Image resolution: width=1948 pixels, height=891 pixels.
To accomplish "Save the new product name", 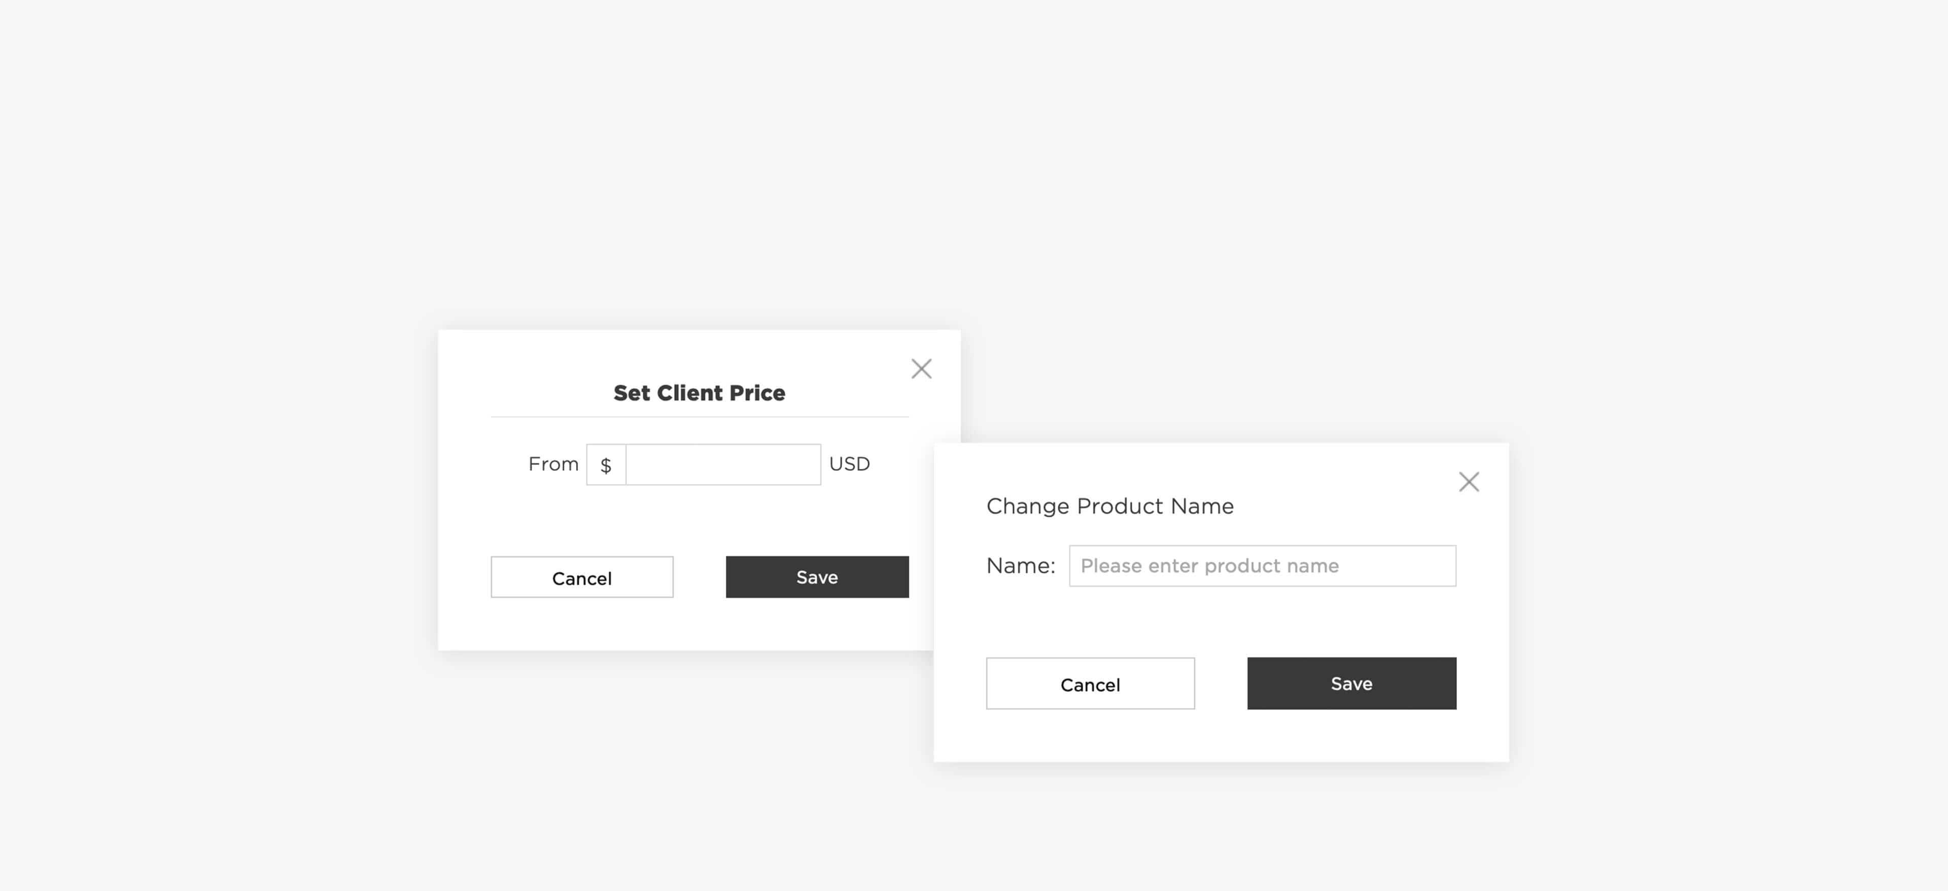I will coord(1350,683).
